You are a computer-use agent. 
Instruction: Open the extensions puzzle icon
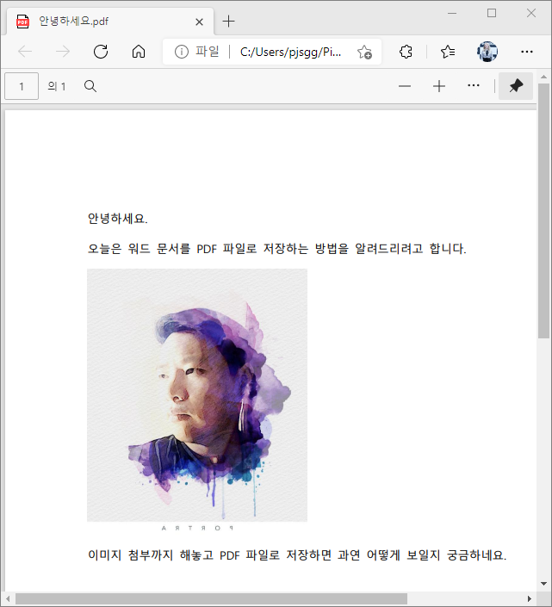406,52
